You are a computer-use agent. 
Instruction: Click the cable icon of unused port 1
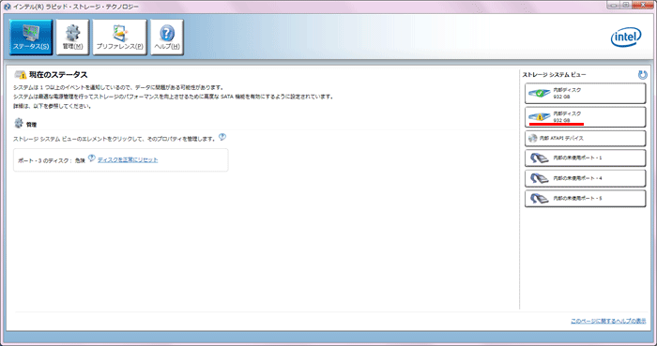pyautogui.click(x=540, y=158)
